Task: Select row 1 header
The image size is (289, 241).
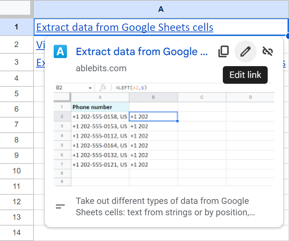Action: click(16, 27)
